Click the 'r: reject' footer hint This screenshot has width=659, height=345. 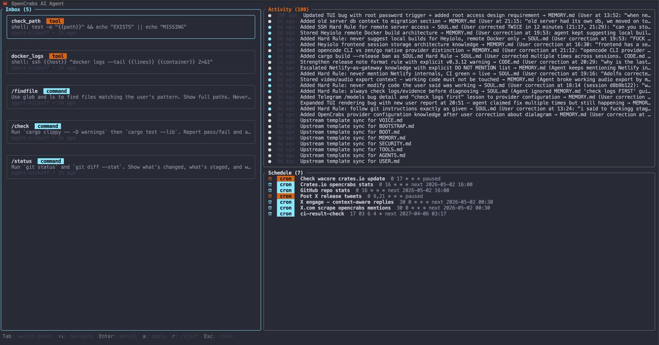(185, 336)
